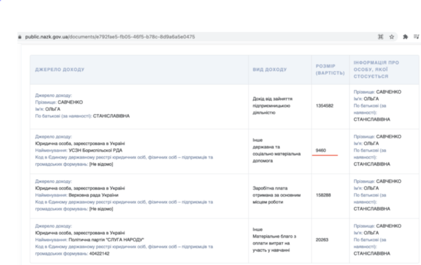Click the lock icon beside the URL
Screen dimensions: 421x265
coord(21,37)
